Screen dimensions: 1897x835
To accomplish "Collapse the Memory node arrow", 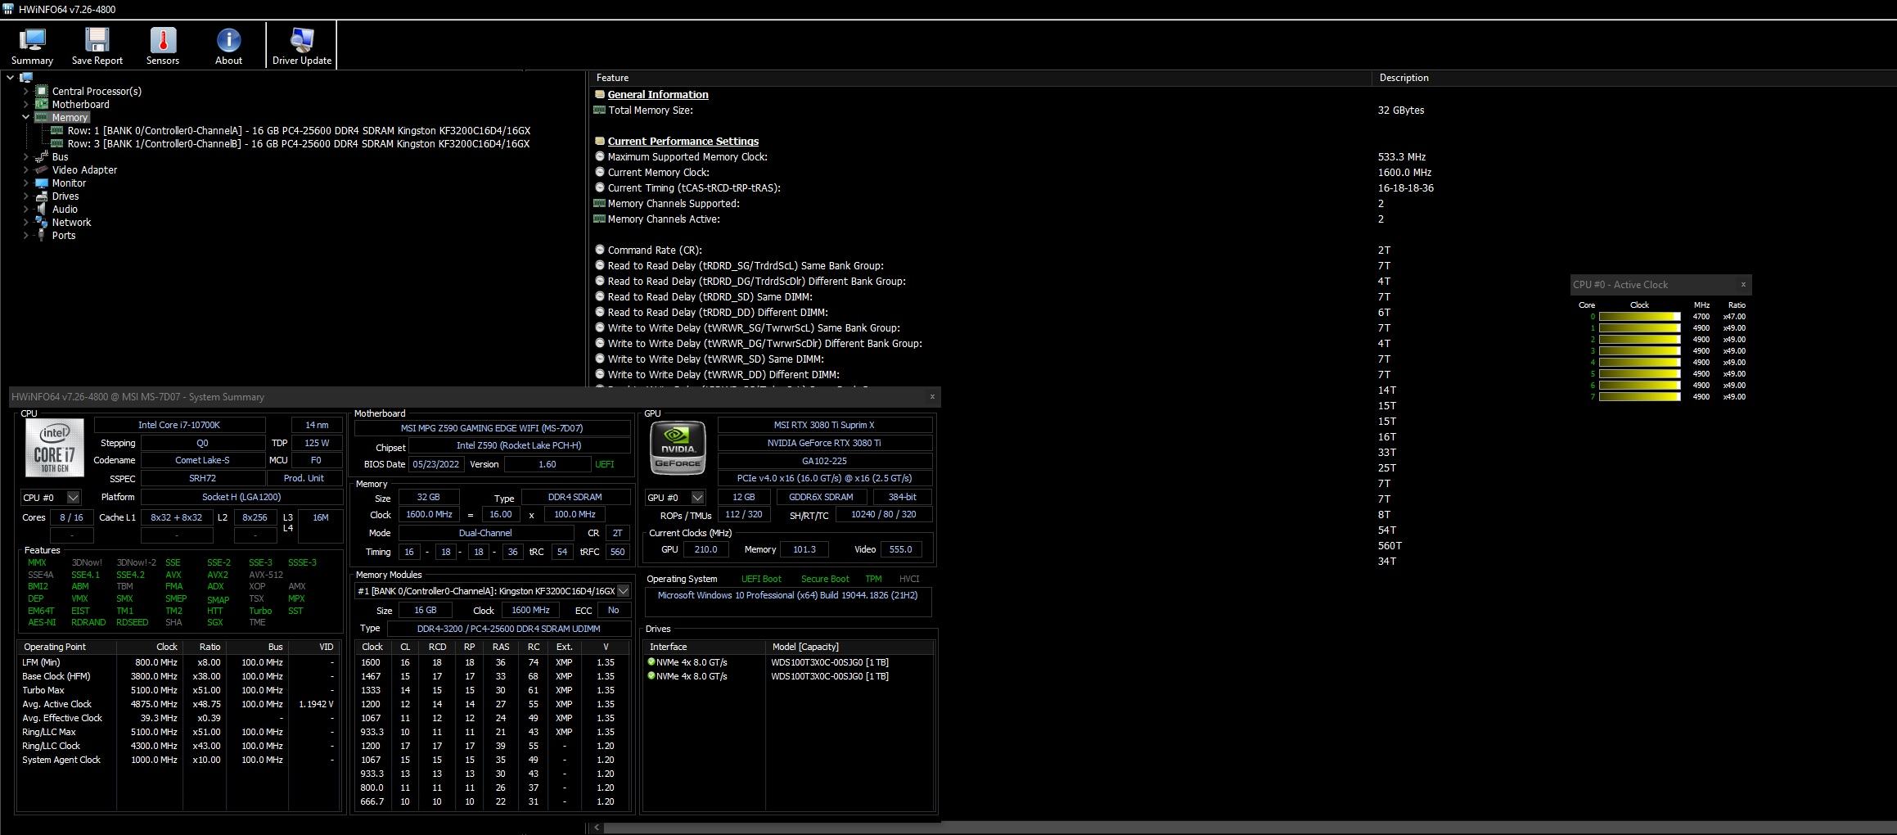I will (x=25, y=117).
